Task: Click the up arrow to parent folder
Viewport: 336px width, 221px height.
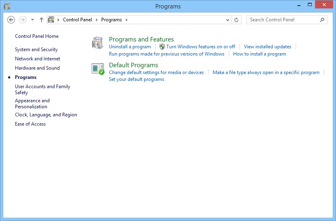Action: (x=42, y=20)
